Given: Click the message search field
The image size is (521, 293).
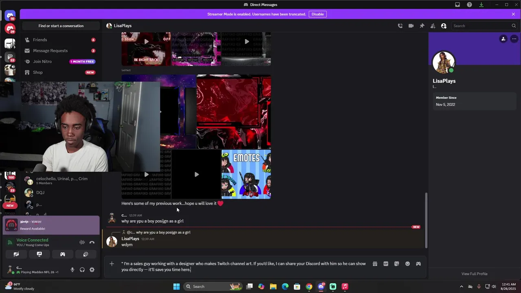Looking at the screenshot, I should point(484,26).
